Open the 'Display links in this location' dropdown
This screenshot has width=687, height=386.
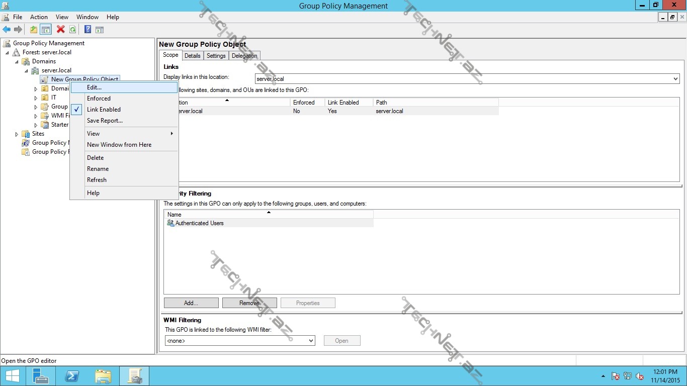tap(675, 79)
